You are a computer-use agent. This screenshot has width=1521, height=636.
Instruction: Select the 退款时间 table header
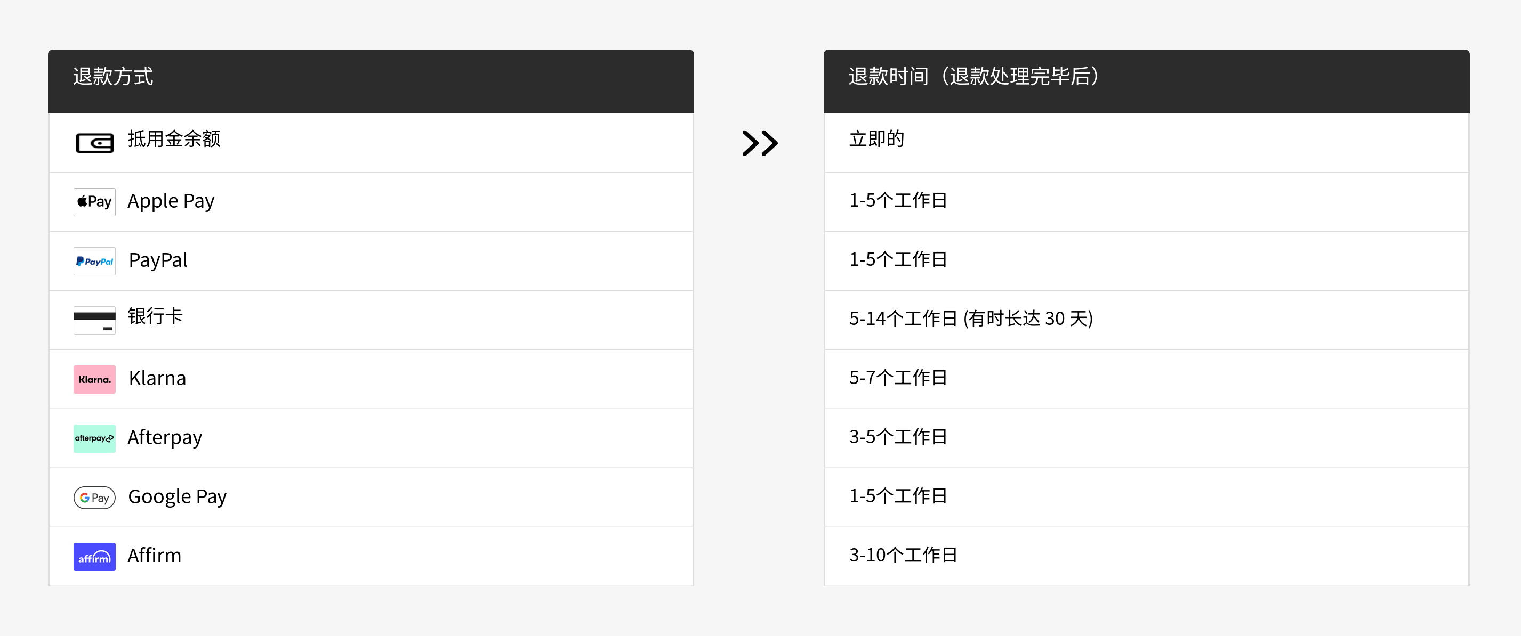click(1146, 81)
